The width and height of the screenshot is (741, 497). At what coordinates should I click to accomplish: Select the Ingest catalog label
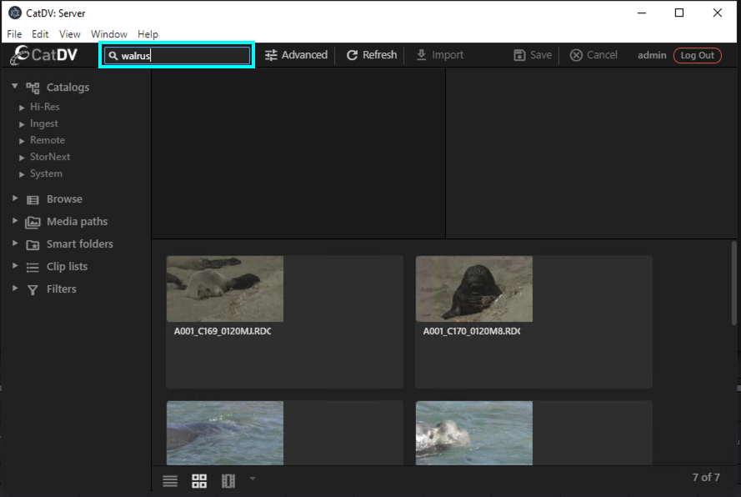(x=44, y=124)
